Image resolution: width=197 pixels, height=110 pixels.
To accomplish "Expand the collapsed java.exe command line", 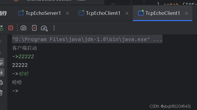I will point(158,40).
